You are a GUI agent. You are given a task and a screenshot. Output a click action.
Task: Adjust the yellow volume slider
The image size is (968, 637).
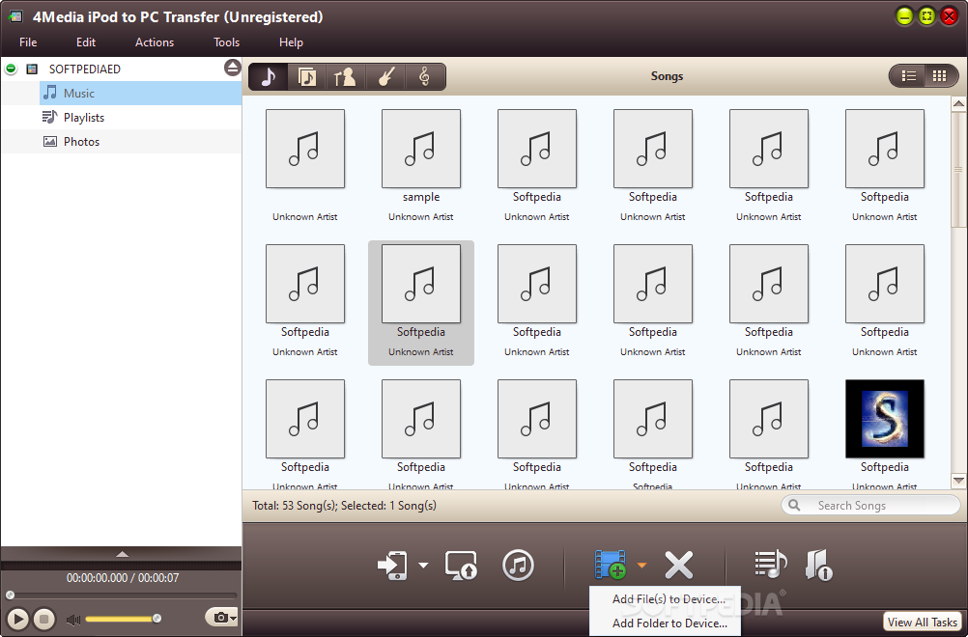click(123, 619)
